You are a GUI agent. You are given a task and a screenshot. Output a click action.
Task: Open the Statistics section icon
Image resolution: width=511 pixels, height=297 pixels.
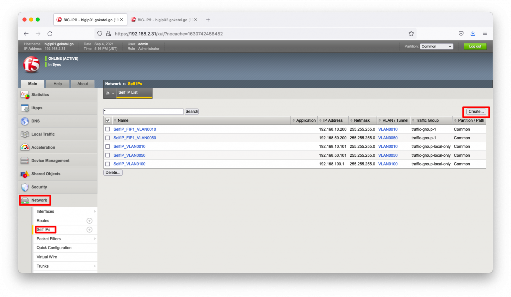25,95
